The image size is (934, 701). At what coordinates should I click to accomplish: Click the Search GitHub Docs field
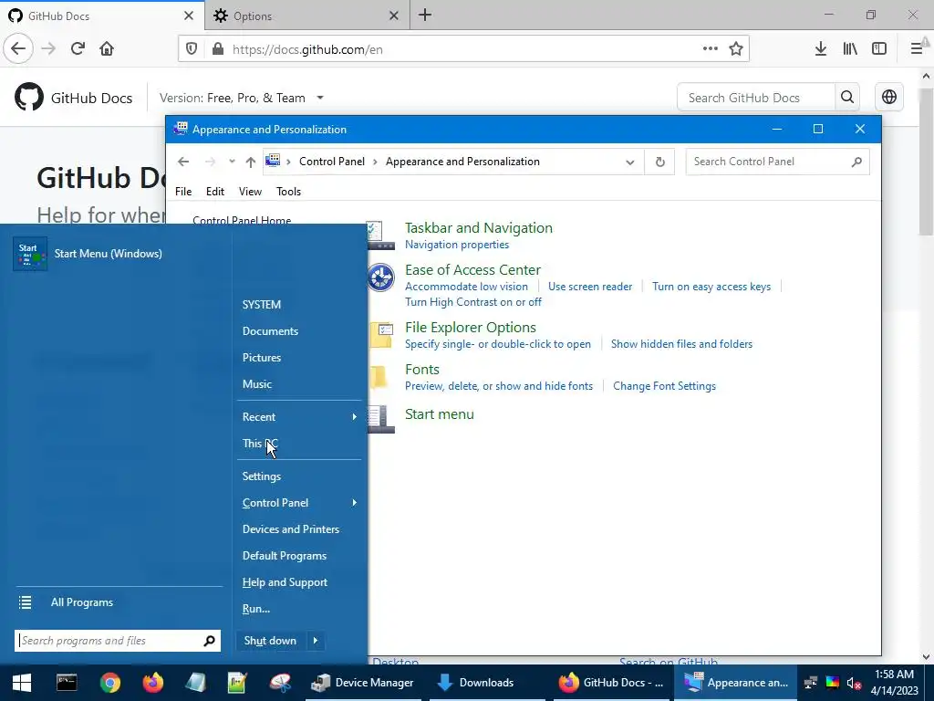coord(756,97)
